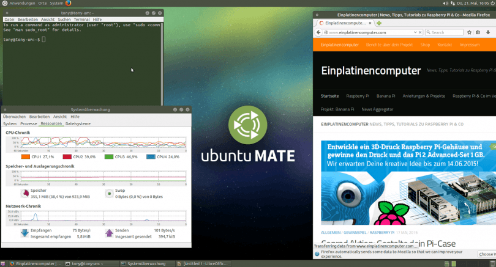Open Bearbeiten menu in Systemüberwachung
496x267 pixels.
click(40, 117)
